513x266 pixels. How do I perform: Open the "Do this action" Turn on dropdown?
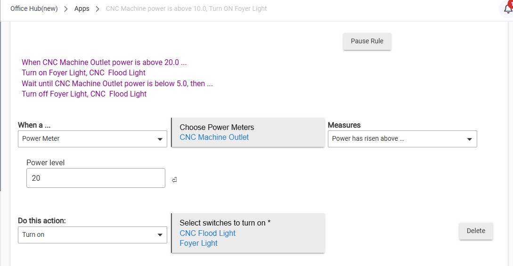click(92, 234)
